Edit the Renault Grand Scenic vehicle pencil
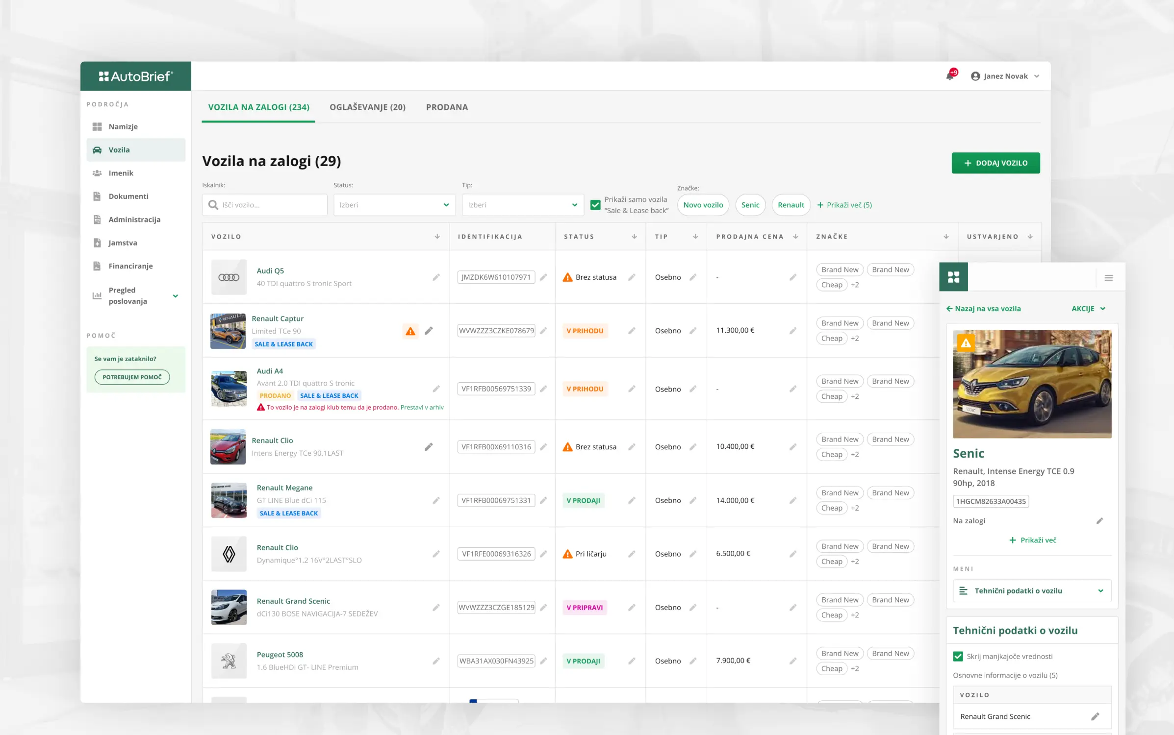The width and height of the screenshot is (1174, 735). click(x=436, y=608)
